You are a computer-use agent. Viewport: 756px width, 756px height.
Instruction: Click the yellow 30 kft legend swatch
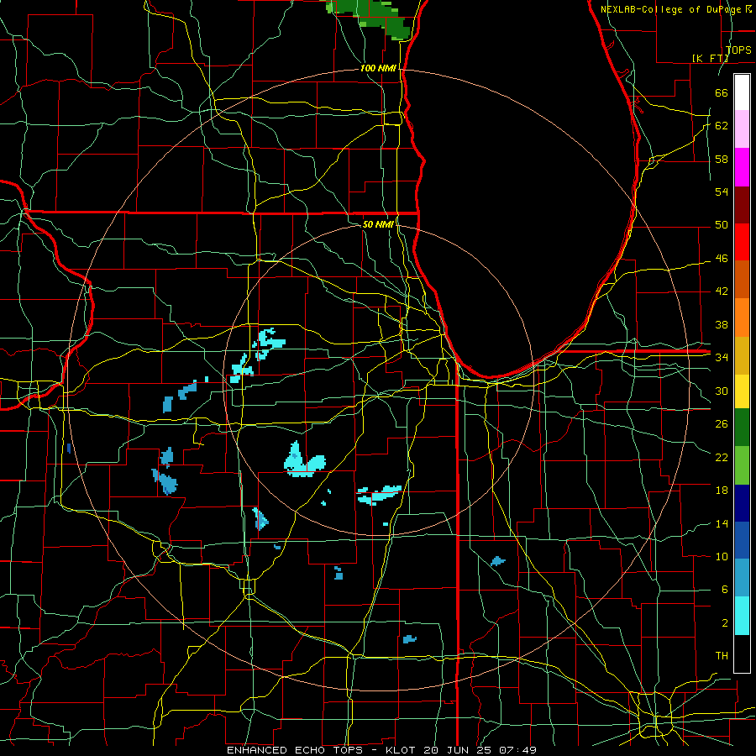click(x=742, y=391)
